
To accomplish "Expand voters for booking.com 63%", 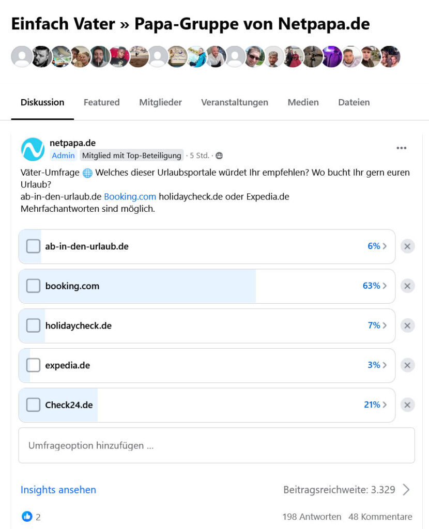I will (x=375, y=286).
